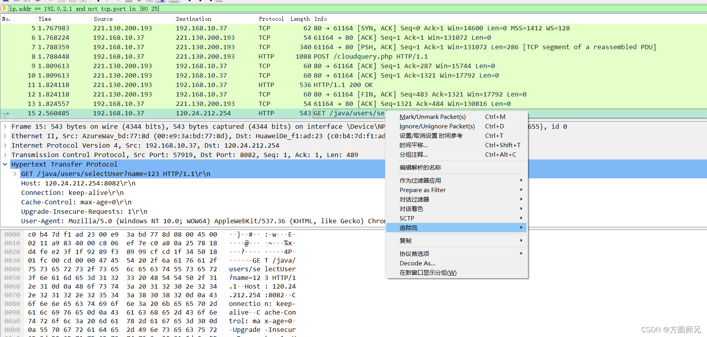
Task: Choose 设置/取消设置 时间参考 menu entry
Action: pyautogui.click(x=457, y=136)
